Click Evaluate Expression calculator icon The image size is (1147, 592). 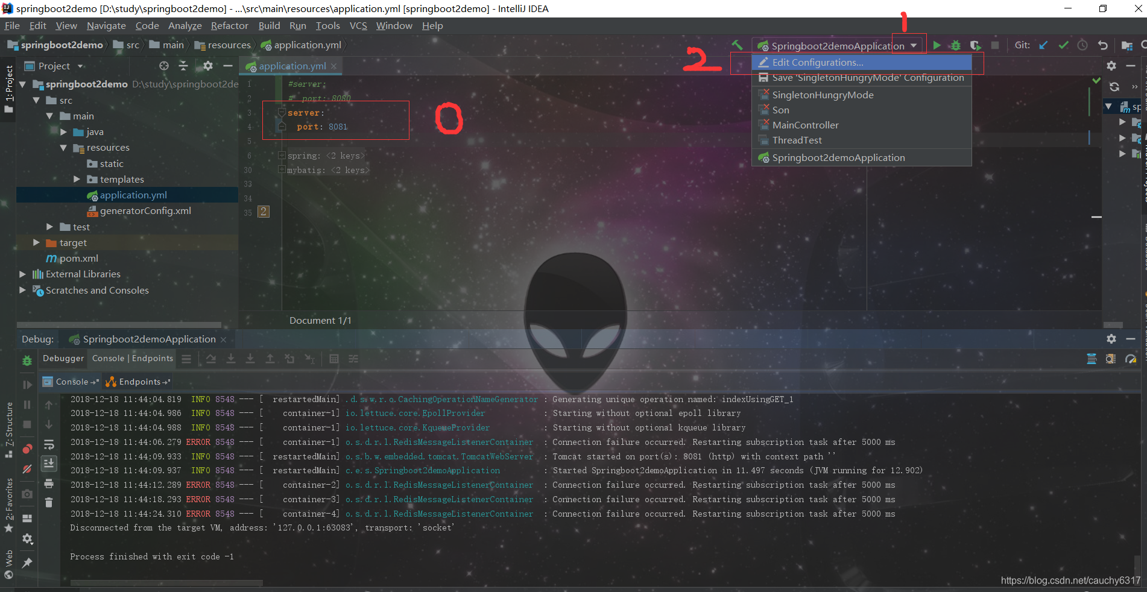tap(334, 359)
